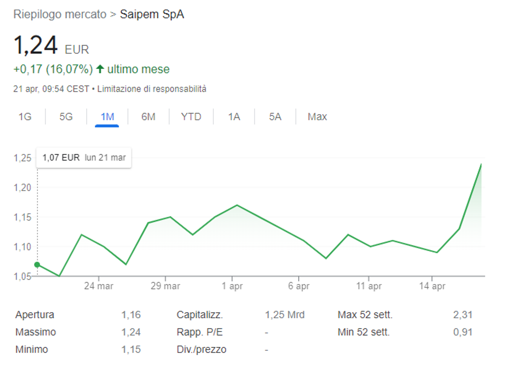The image size is (511, 367).
Task: Click the Rapp. P/E label
Action: pyautogui.click(x=200, y=332)
